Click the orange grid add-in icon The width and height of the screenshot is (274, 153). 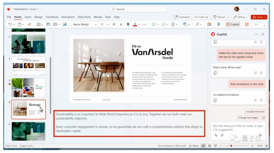[247, 24]
